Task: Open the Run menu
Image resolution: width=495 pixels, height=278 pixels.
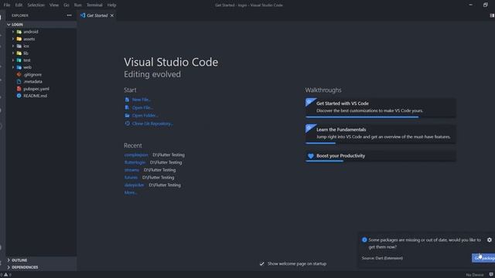Action: coord(77,5)
